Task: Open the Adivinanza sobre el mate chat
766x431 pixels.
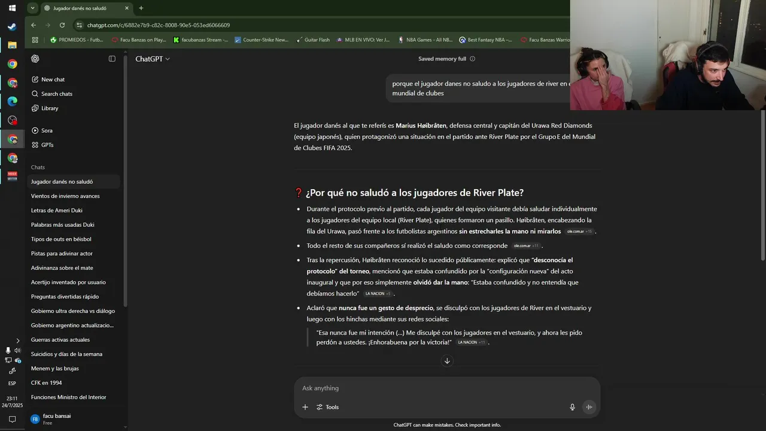Action: tap(74, 268)
